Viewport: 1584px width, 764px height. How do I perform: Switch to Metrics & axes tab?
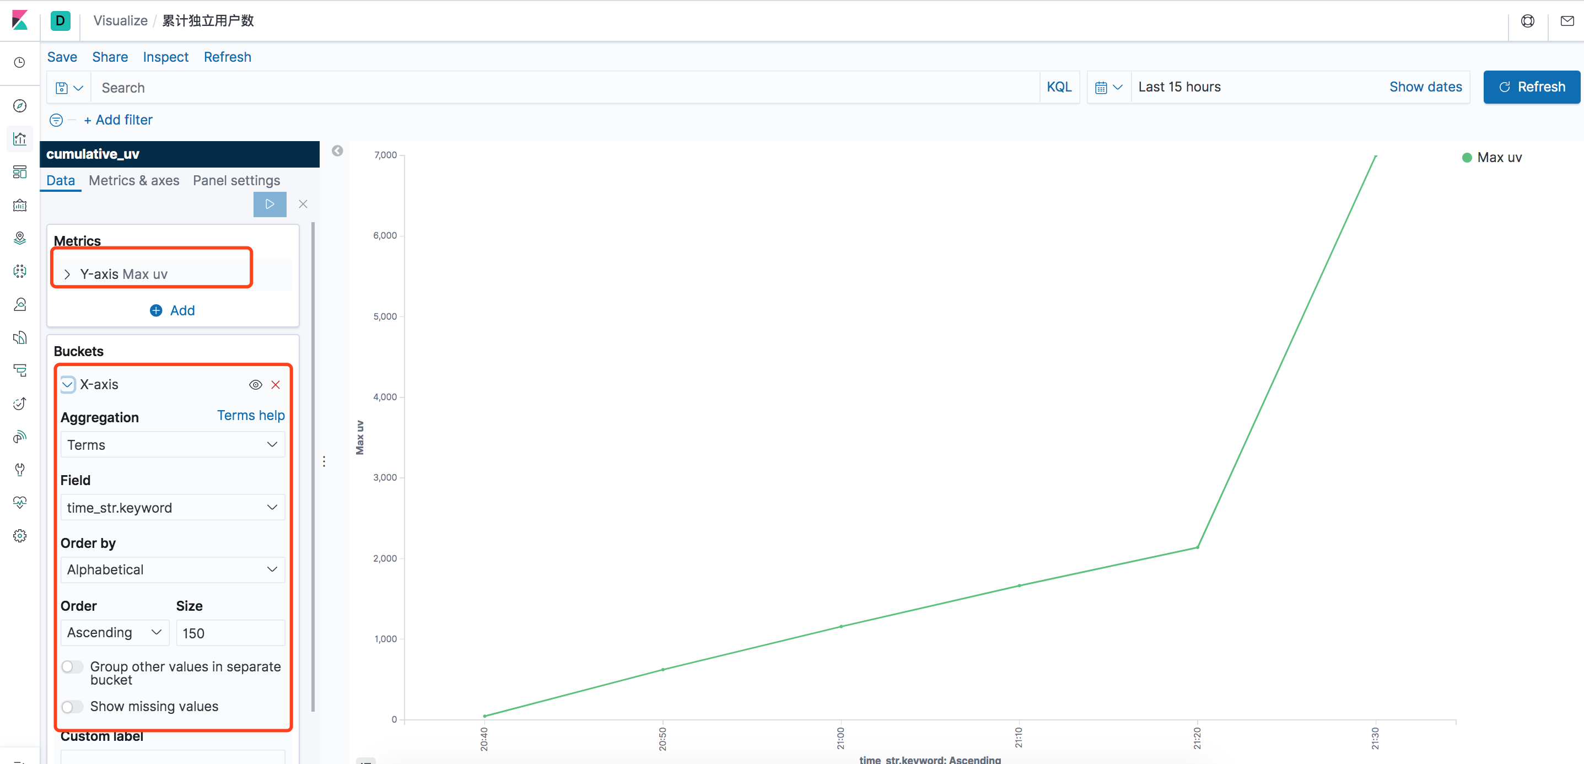click(x=134, y=180)
